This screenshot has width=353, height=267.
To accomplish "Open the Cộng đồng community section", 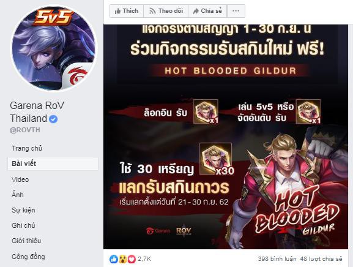I will (28, 257).
